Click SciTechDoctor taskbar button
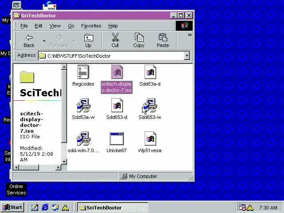 [x=112, y=207]
